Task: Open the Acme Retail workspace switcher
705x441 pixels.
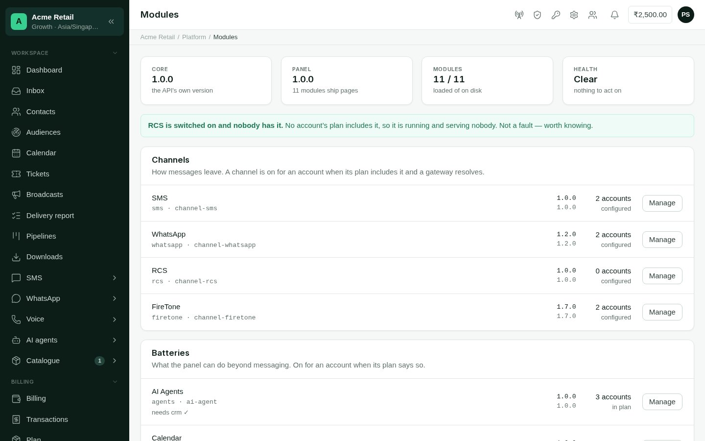Action: 65,22
